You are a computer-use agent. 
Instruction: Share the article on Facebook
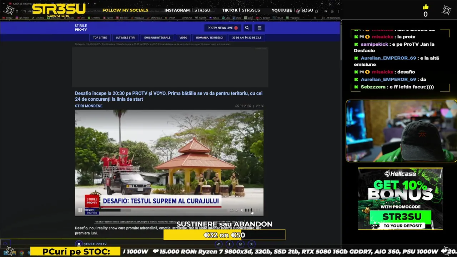pyautogui.click(x=230, y=244)
